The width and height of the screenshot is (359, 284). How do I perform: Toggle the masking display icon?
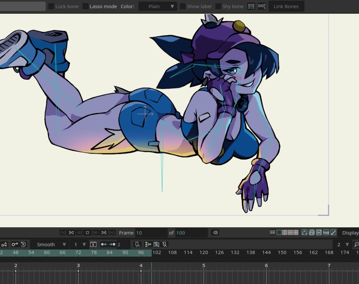[x=326, y=233]
